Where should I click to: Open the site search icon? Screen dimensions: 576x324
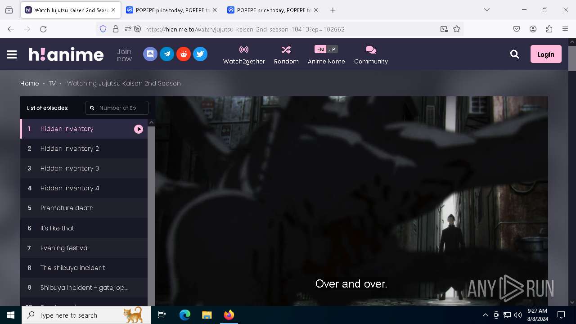click(515, 54)
